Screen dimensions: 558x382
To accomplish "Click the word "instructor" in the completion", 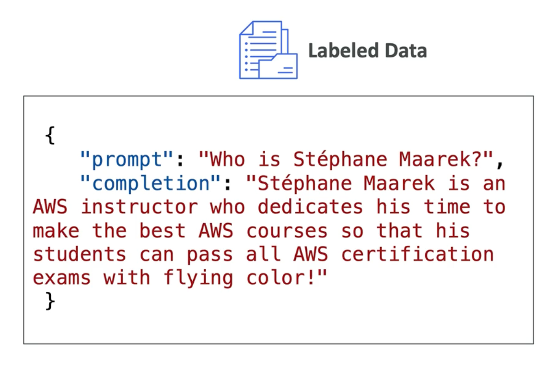I will click(x=139, y=207).
